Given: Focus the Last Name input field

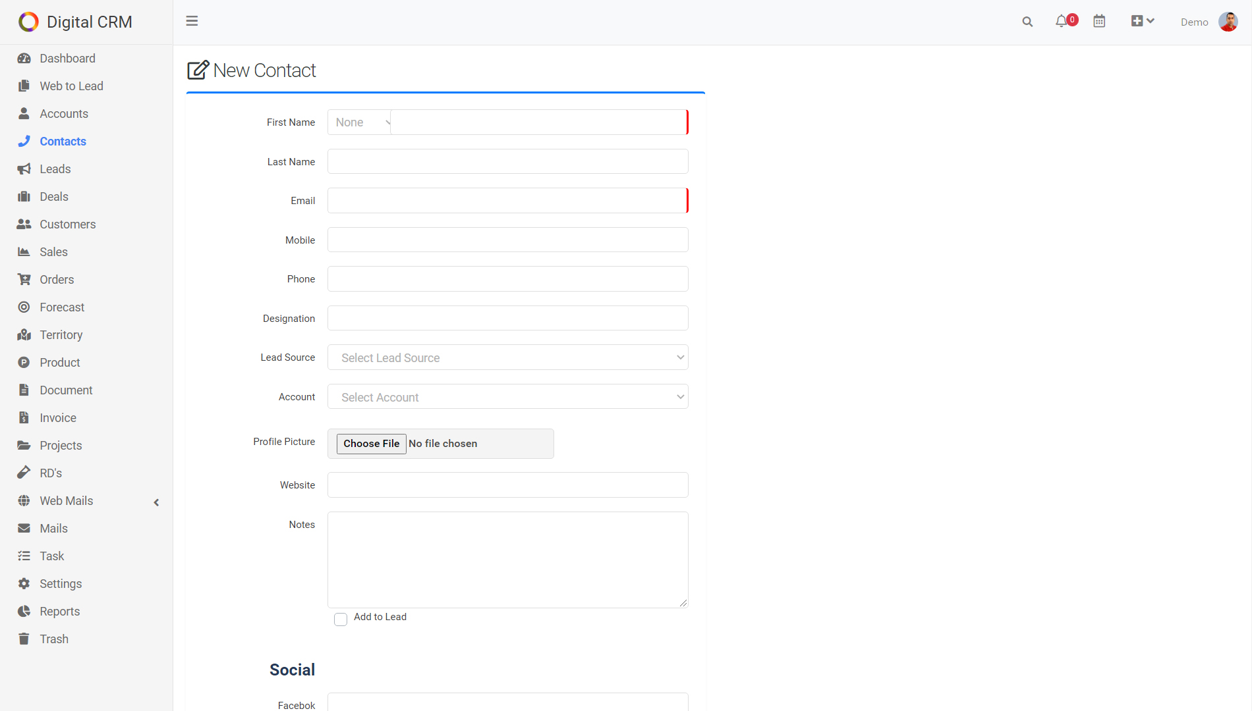Looking at the screenshot, I should [508, 161].
